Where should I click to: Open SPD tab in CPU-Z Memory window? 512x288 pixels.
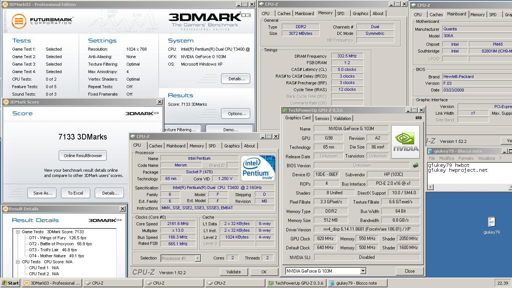[x=340, y=13]
